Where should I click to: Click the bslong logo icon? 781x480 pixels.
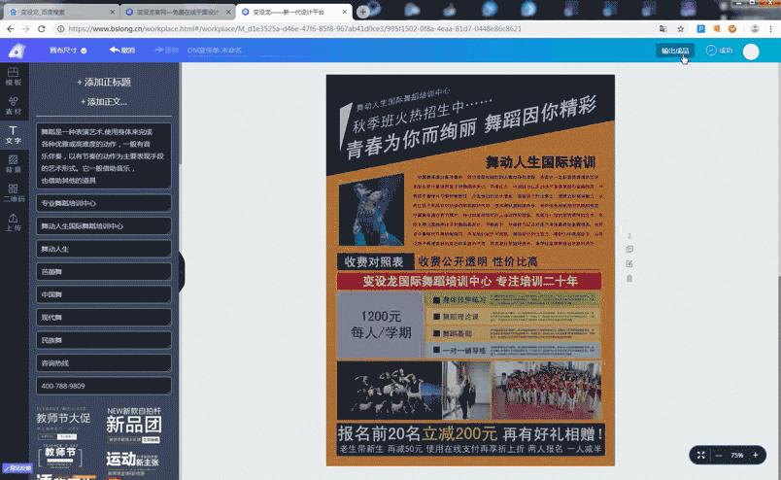pos(15,51)
